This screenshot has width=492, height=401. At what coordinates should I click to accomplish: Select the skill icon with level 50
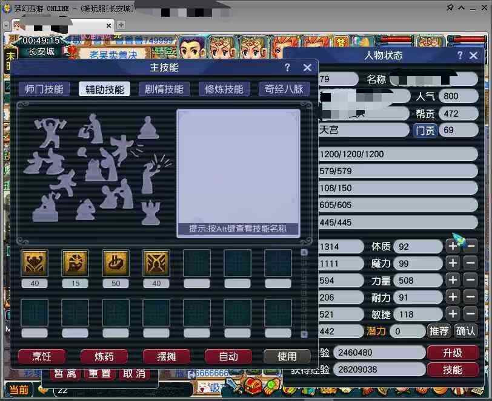click(116, 263)
